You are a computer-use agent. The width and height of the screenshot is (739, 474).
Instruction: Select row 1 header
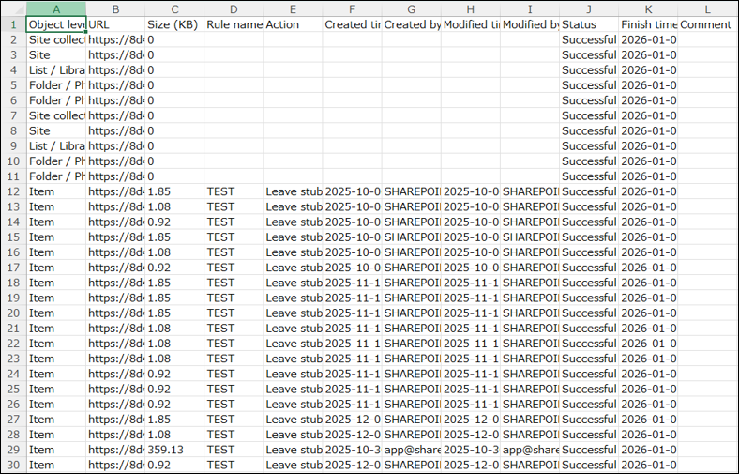pyautogui.click(x=13, y=24)
